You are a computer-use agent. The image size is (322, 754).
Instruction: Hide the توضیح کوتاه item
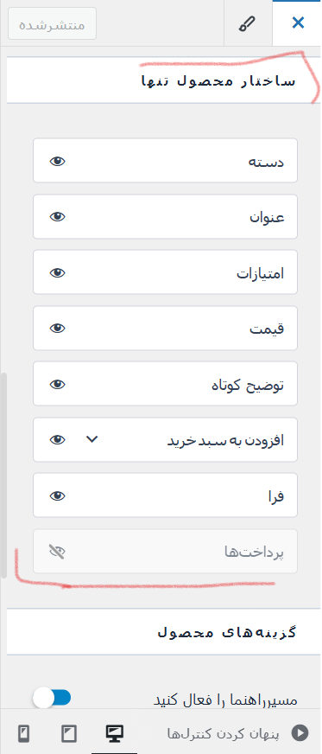pos(57,384)
